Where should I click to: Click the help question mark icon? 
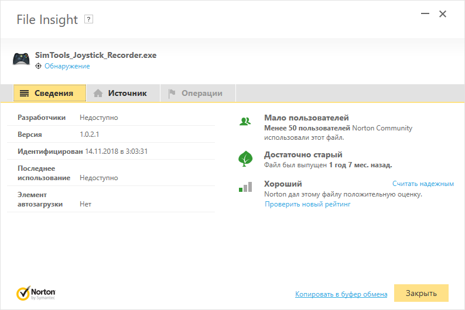(x=89, y=19)
